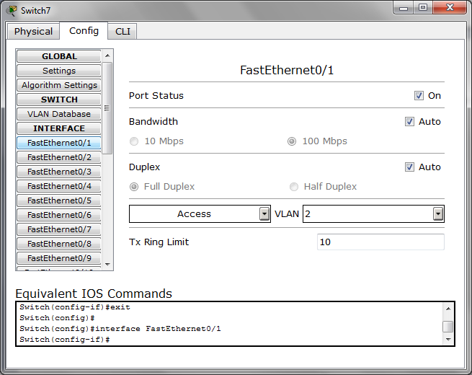Click the interface list scroll-up arrow
The height and width of the screenshot is (375, 472).
(107, 56)
